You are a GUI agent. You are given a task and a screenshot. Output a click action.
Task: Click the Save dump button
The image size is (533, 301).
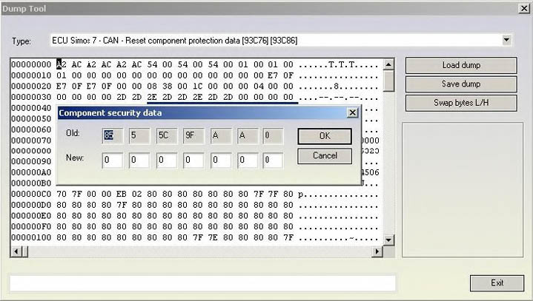click(x=460, y=84)
